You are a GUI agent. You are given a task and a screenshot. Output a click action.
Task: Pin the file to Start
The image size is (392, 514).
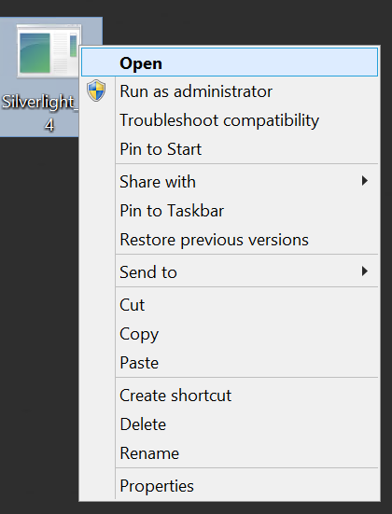click(230, 149)
